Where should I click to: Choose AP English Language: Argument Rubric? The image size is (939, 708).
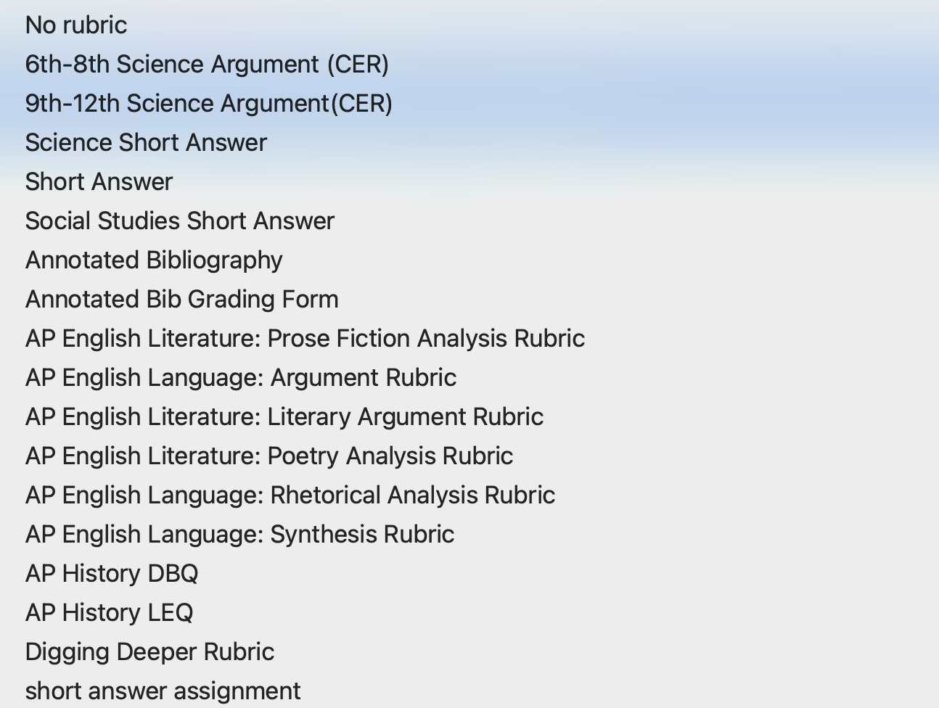240,377
